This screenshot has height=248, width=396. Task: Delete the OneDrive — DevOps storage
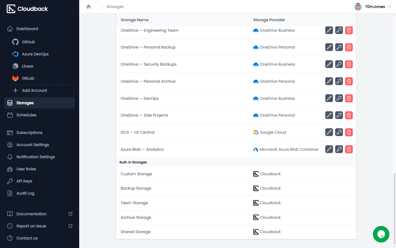pyautogui.click(x=349, y=98)
